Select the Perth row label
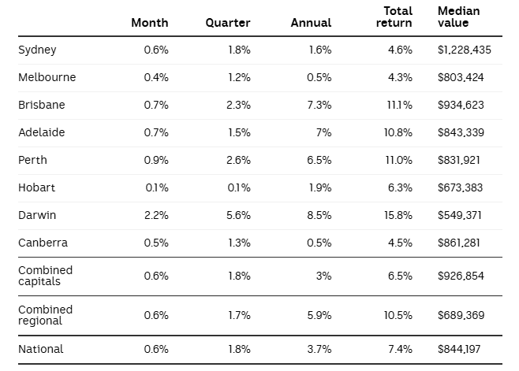 [32, 160]
